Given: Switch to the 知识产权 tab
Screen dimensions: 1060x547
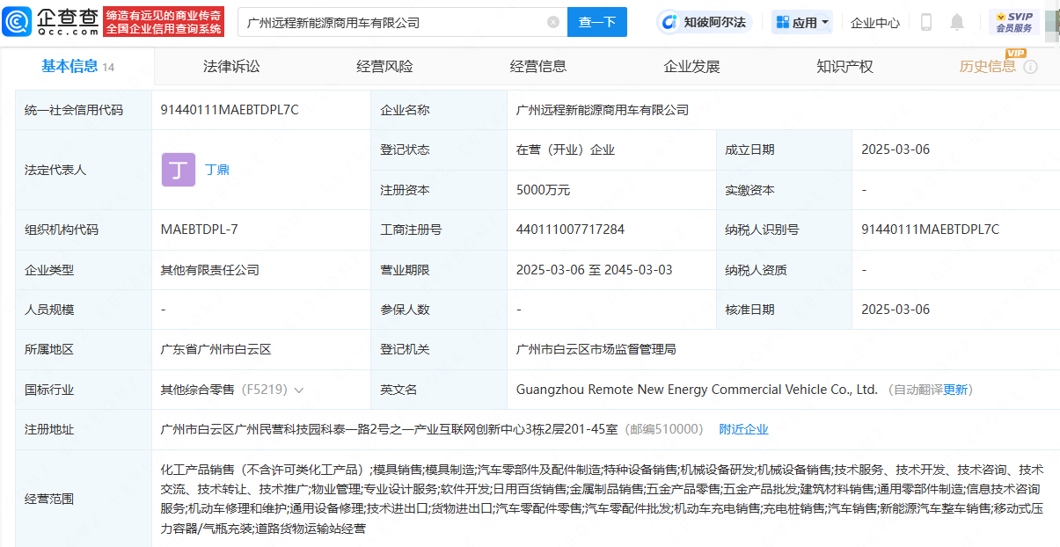Looking at the screenshot, I should tap(844, 66).
